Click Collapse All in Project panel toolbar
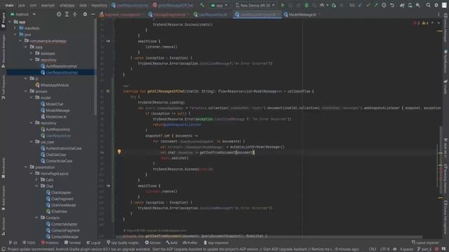The height and width of the screenshot is (252, 449). pos(75,14)
